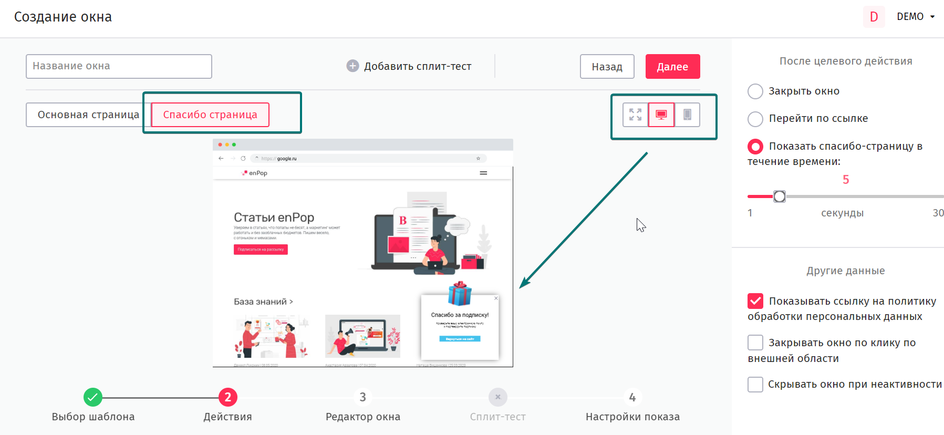Viewport: 944px width, 435px height.
Task: Go to step 3 circle Редактор окна
Action: [x=362, y=397]
